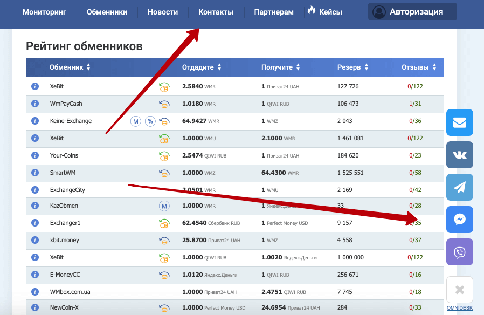Screen dimensions: 484x315
Task: Open reviews 0/42 for ExchangeCity
Action: pos(415,190)
